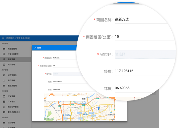Click the magnified 商圈范围 value 15
Viewport: 178px width, 128px height.
117,37
